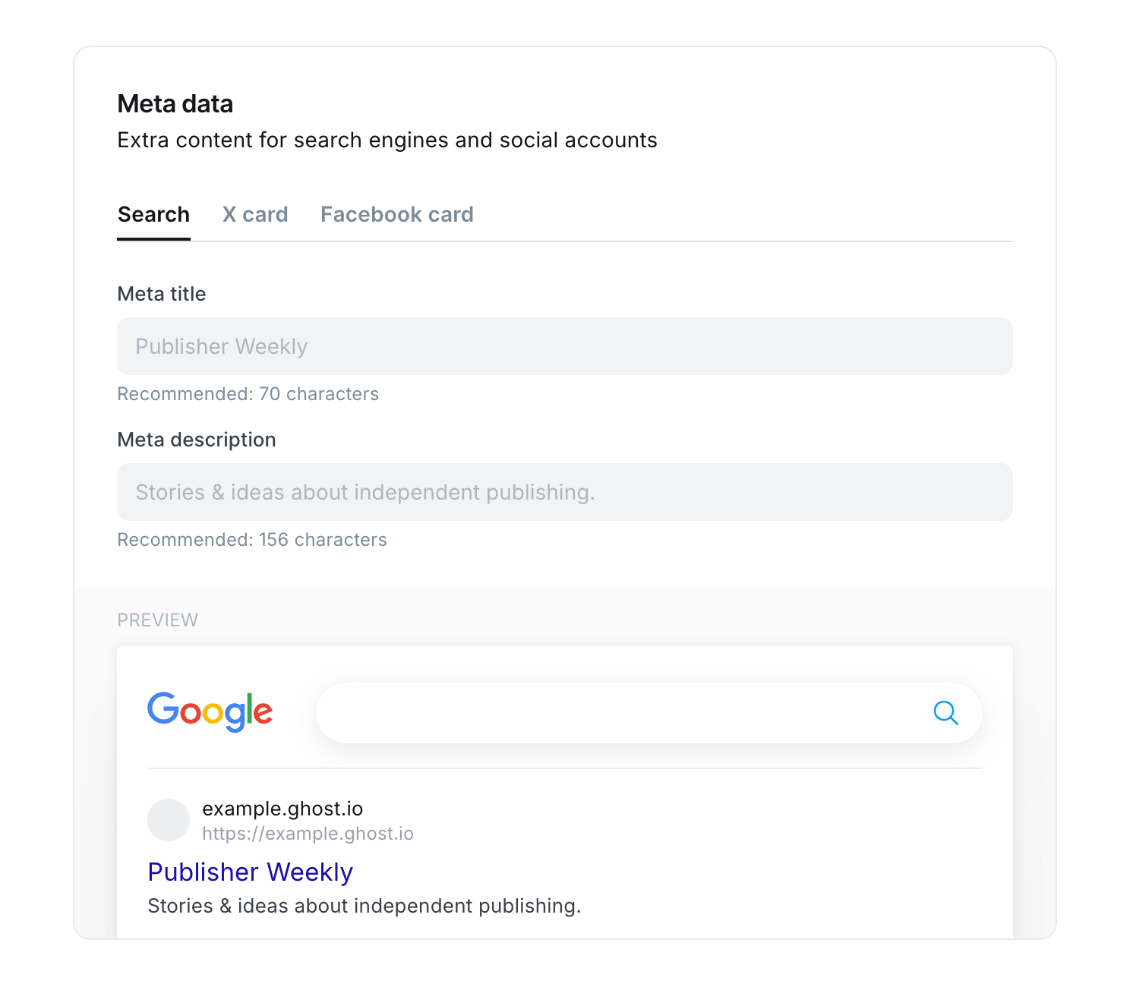Click the PREVIEW section label
This screenshot has height=984, width=1136.
pos(157,620)
